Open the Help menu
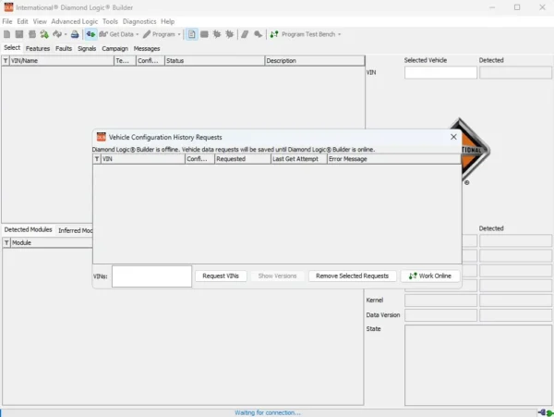The image size is (554, 417). click(x=167, y=21)
